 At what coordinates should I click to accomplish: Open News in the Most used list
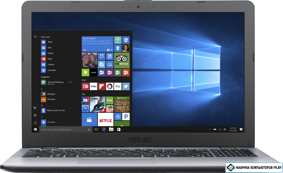click(x=47, y=59)
